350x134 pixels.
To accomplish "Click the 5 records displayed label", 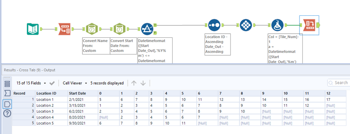I will 107,83.
